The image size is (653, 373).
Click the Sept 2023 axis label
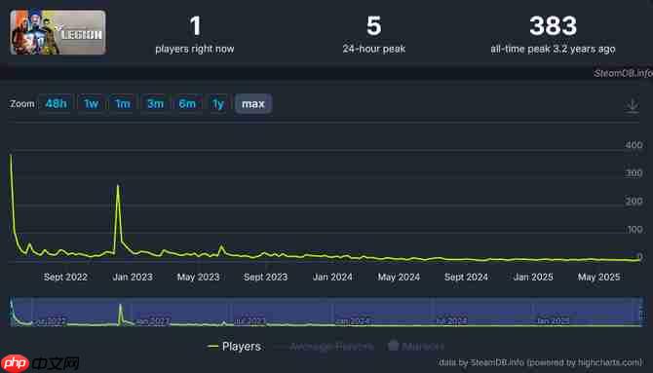265,277
